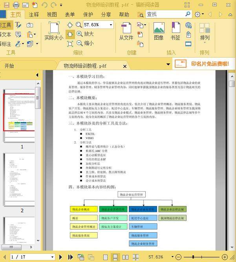Close the 物流师培训教程.pdf tab

(125, 66)
